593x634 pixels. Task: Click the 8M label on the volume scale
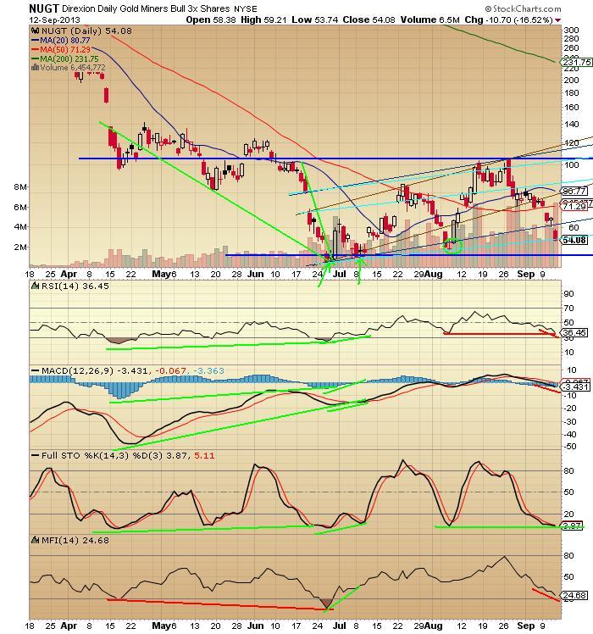20,187
